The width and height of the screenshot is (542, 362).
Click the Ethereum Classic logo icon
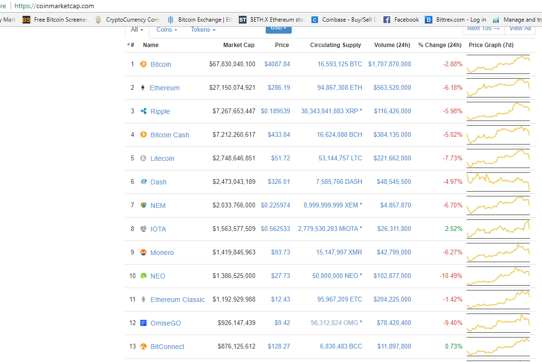(x=143, y=299)
